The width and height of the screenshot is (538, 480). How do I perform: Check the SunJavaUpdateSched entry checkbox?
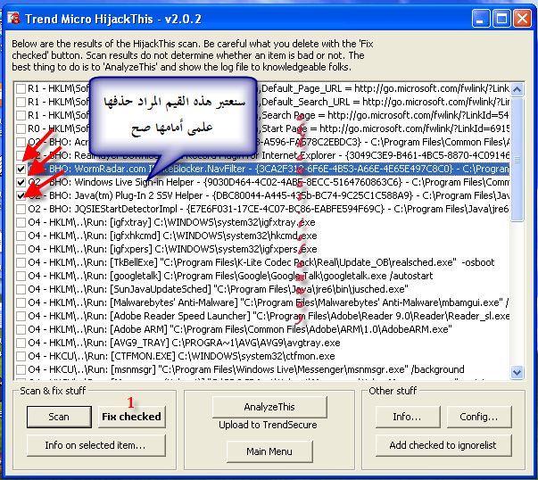pos(21,289)
